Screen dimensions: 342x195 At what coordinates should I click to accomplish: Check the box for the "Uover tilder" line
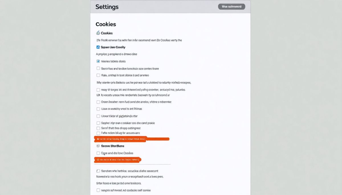coord(98,116)
